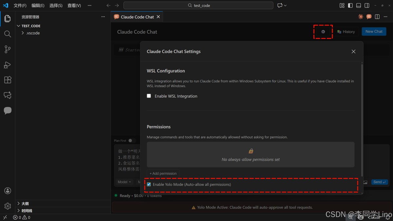This screenshot has height=221, width=393.
Task: Go back with the navigation arrow
Action: tap(108, 5)
